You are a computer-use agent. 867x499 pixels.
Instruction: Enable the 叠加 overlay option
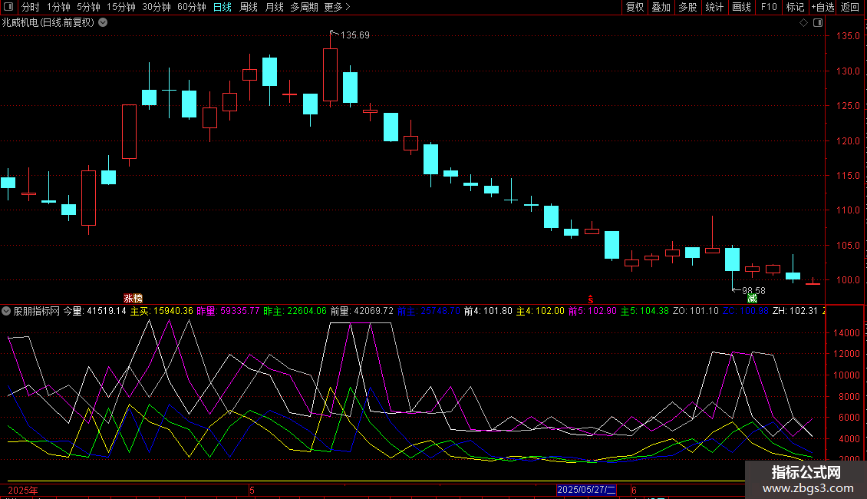(x=661, y=7)
